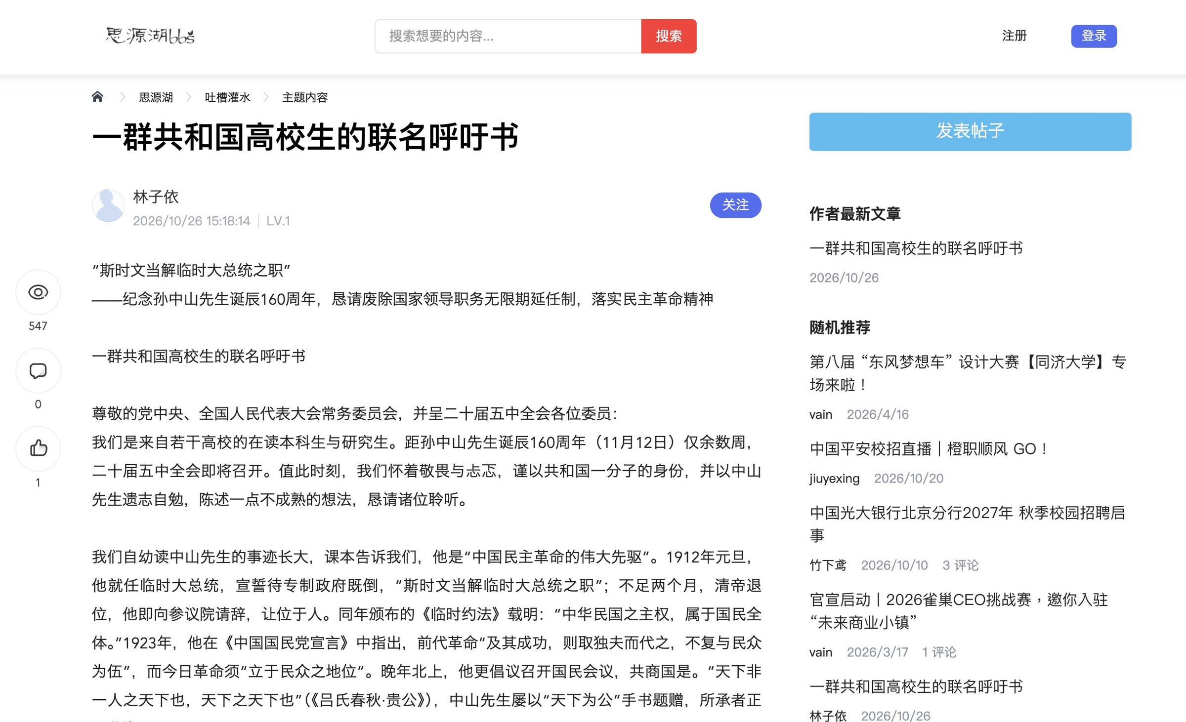Click the search input field
1186x722 pixels.
(508, 36)
